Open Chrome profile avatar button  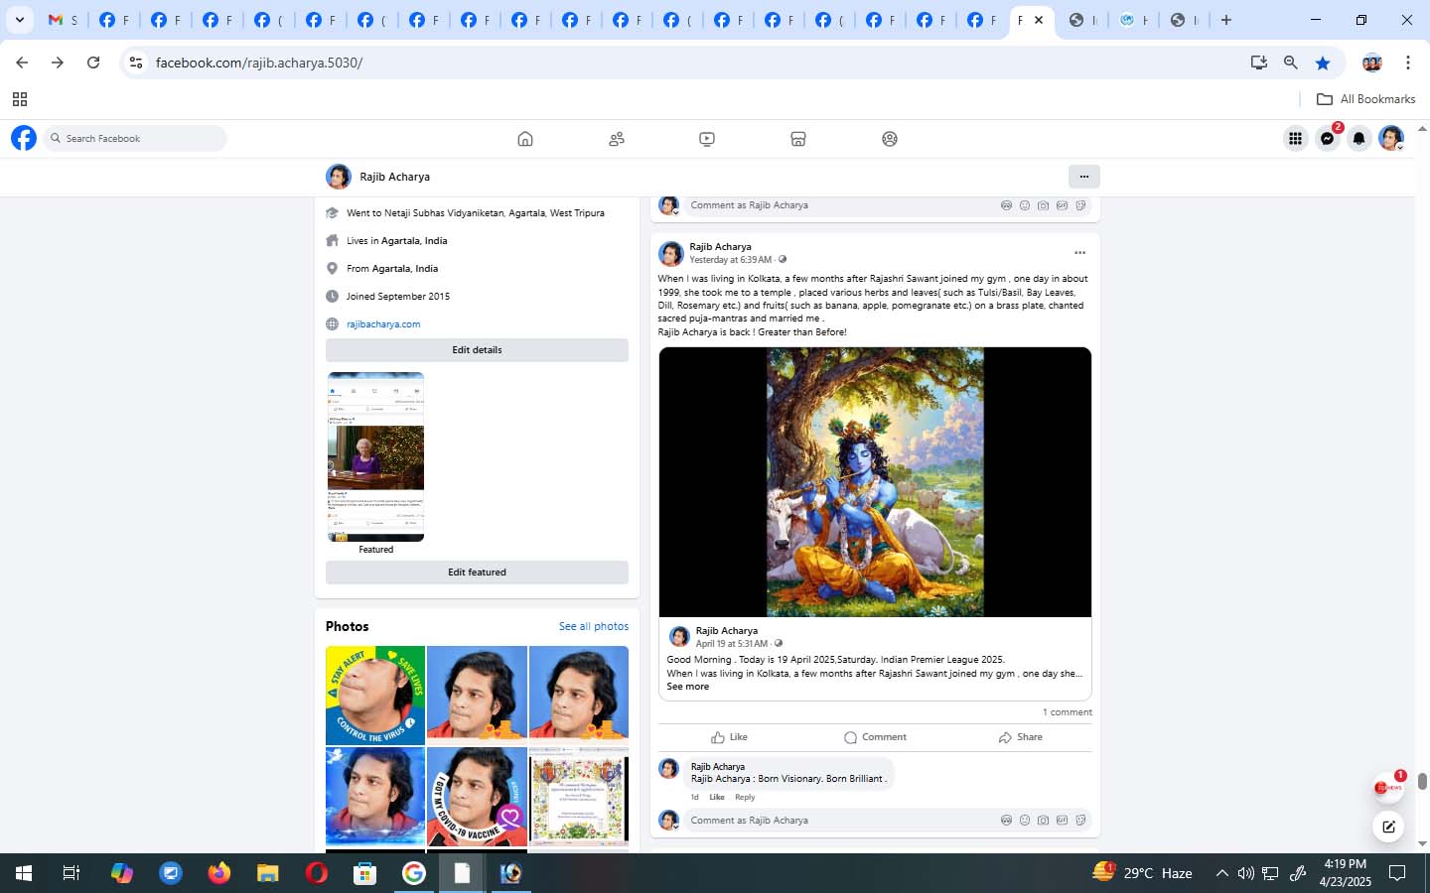1372,63
